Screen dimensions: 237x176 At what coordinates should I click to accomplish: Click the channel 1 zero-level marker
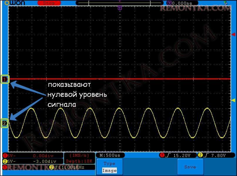[5, 79]
